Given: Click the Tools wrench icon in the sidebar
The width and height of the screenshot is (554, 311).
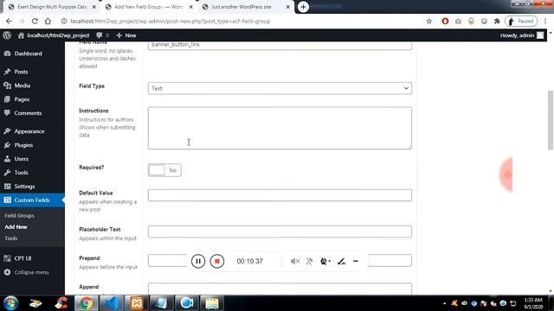Looking at the screenshot, I should [x=7, y=173].
